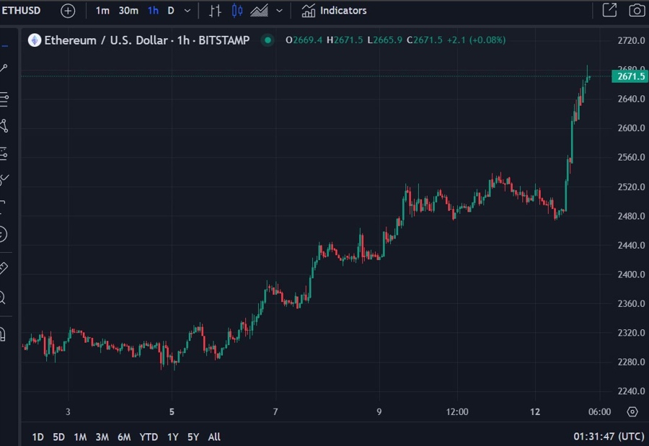Set date range to 3M
The height and width of the screenshot is (446, 649).
click(102, 437)
